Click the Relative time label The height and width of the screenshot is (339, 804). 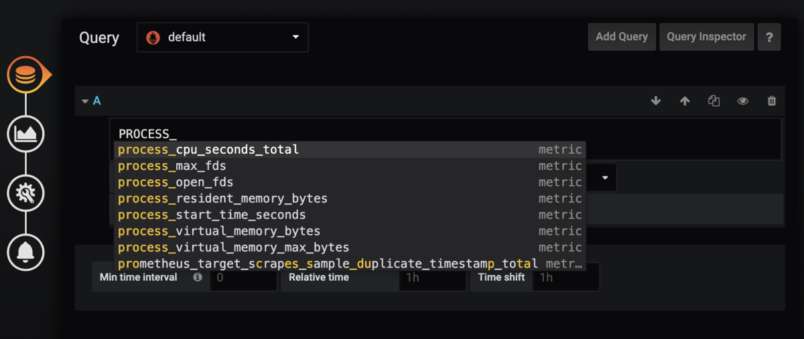coord(319,277)
